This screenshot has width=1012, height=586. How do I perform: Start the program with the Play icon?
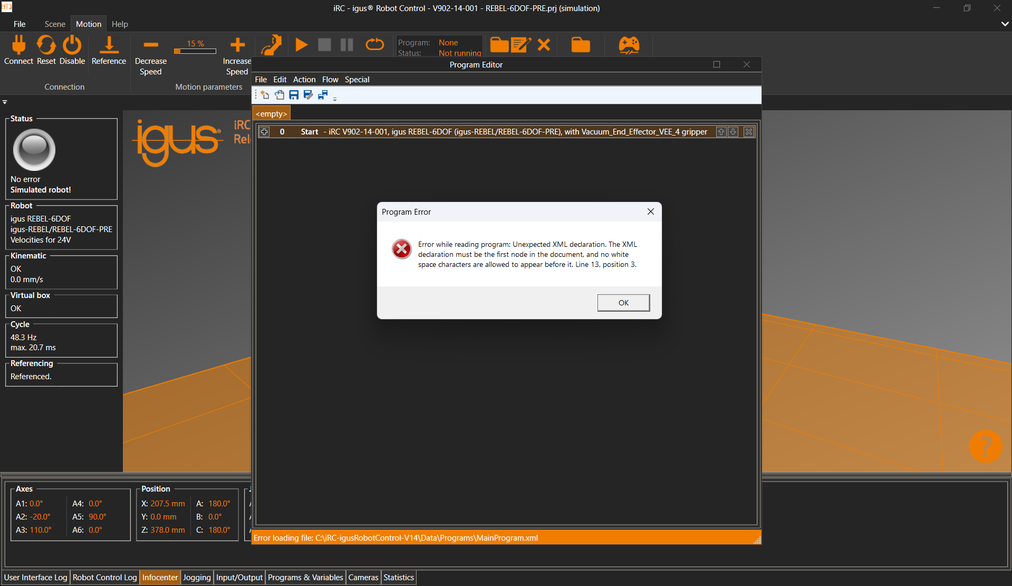tap(302, 45)
